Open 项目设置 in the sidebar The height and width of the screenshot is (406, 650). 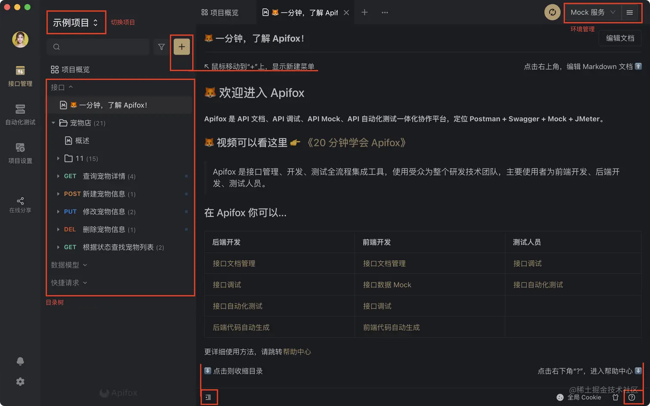coord(20,153)
